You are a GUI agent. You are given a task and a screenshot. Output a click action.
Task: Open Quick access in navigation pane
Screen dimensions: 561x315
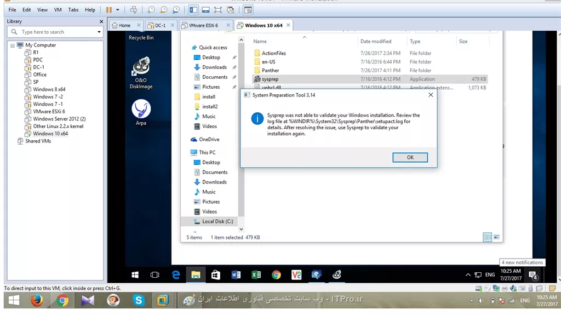click(x=213, y=48)
